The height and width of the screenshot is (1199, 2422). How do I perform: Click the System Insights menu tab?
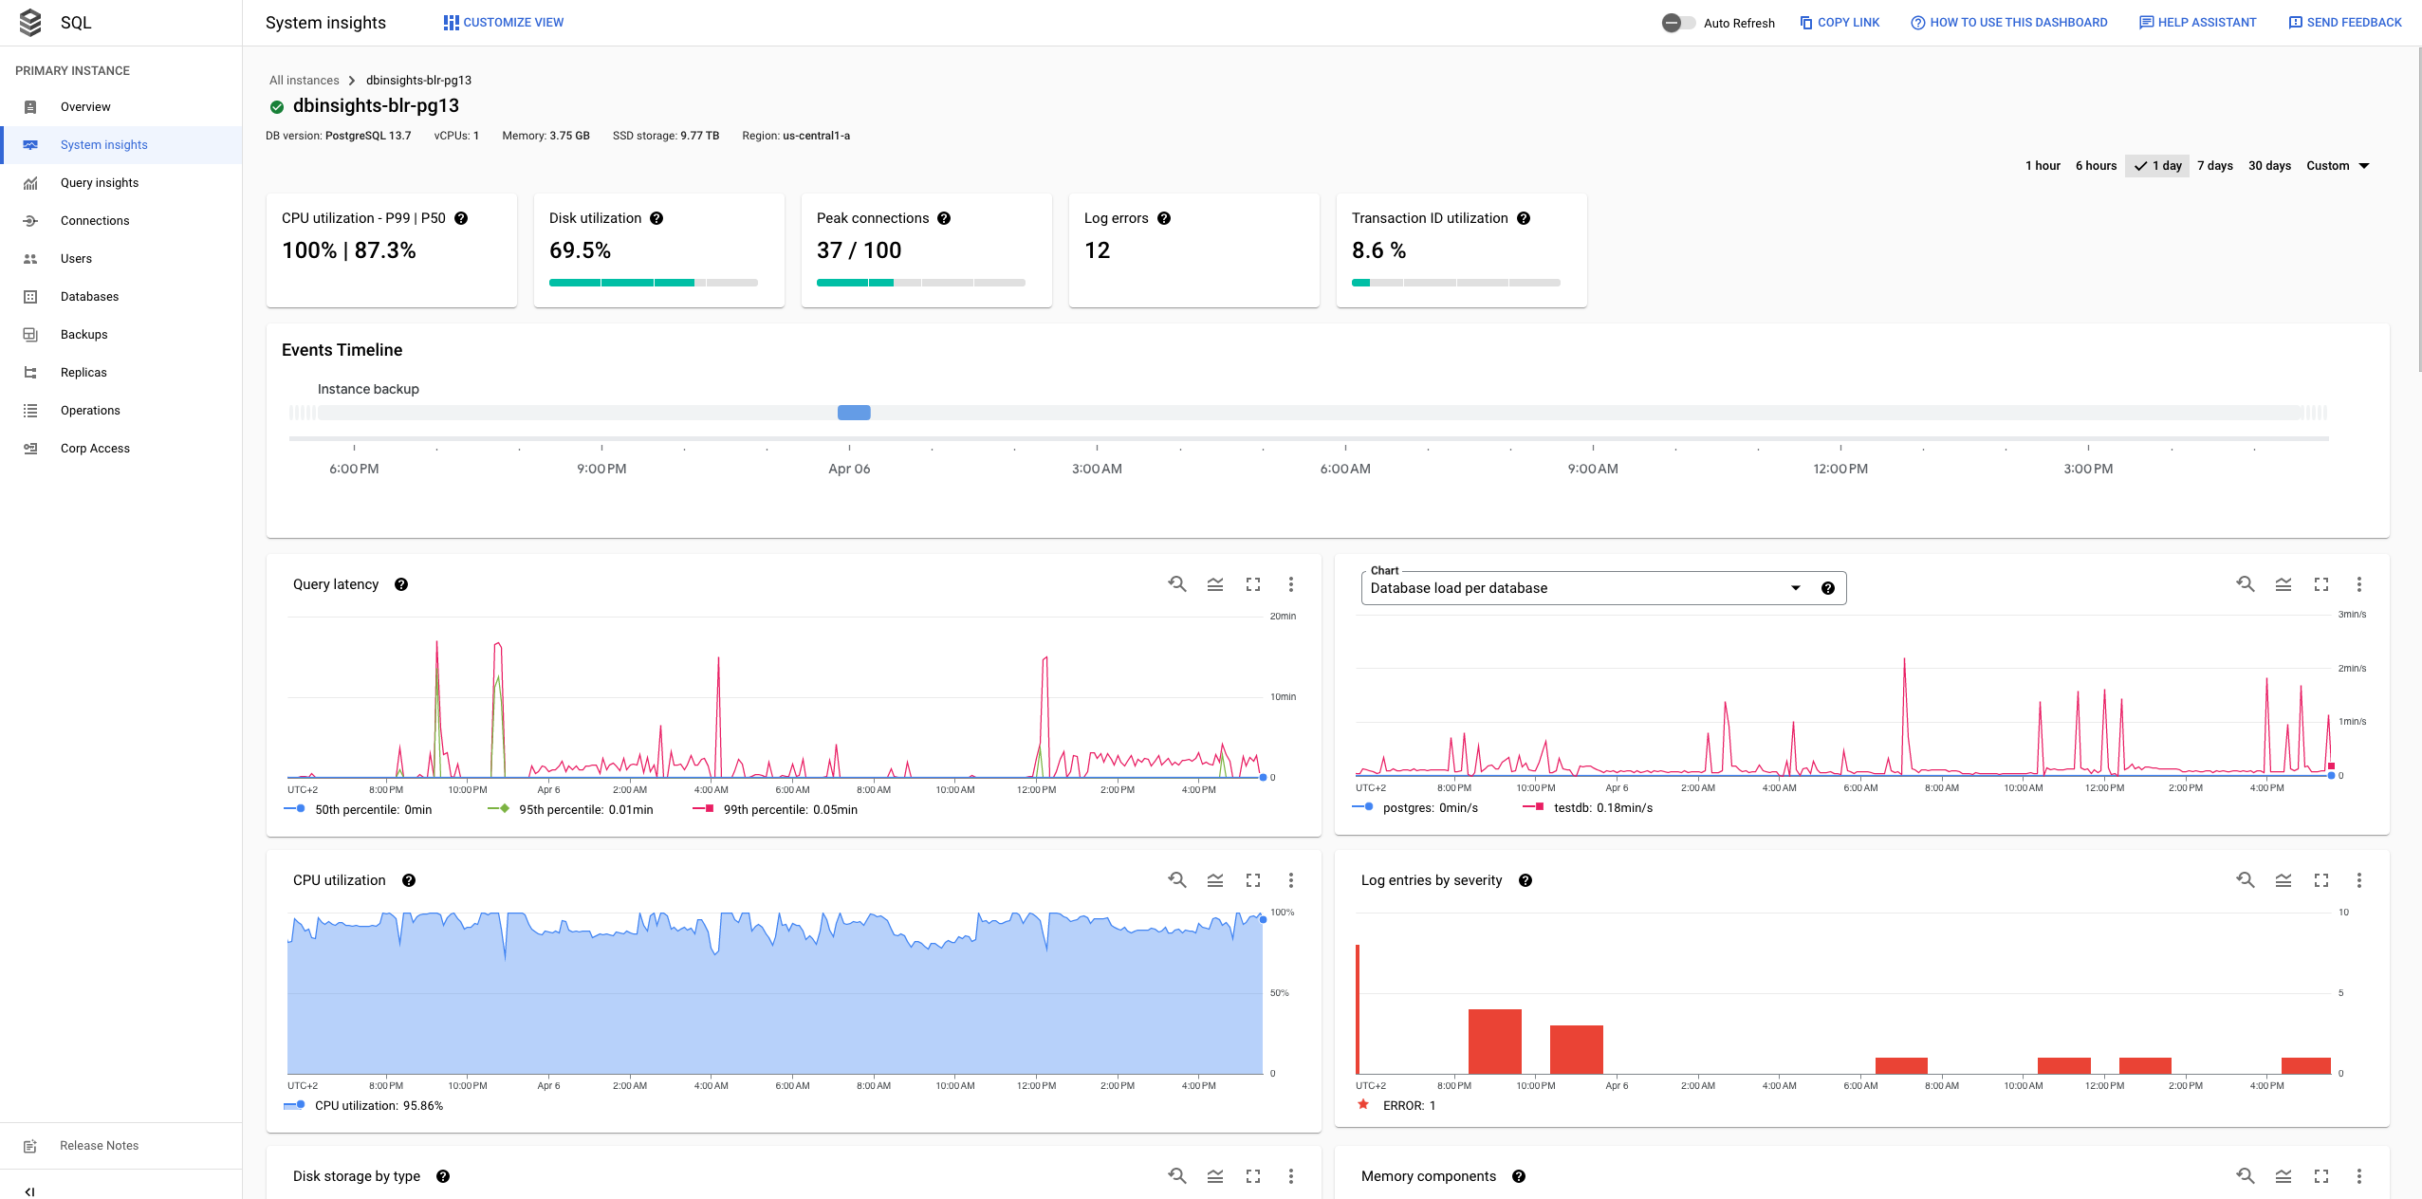(102, 143)
